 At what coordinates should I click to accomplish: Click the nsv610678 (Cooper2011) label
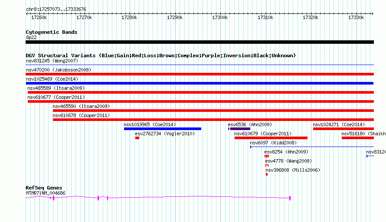[81, 115]
